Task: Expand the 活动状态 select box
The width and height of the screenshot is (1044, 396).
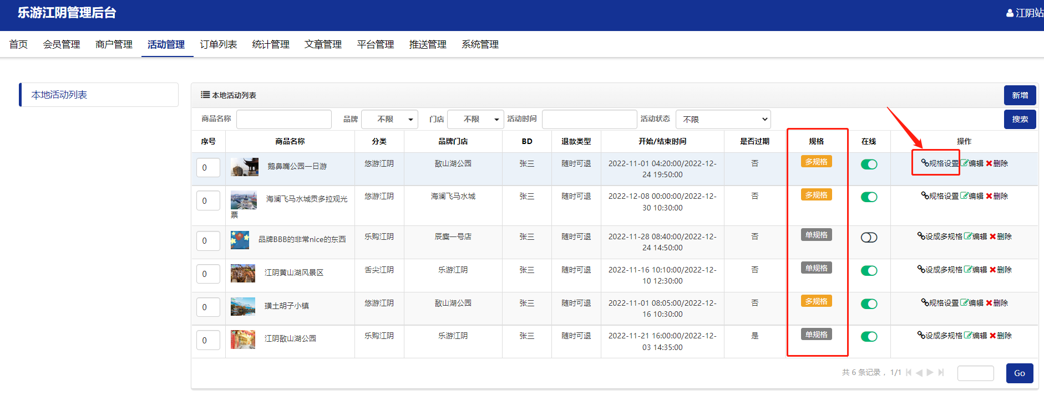Action: (x=723, y=120)
